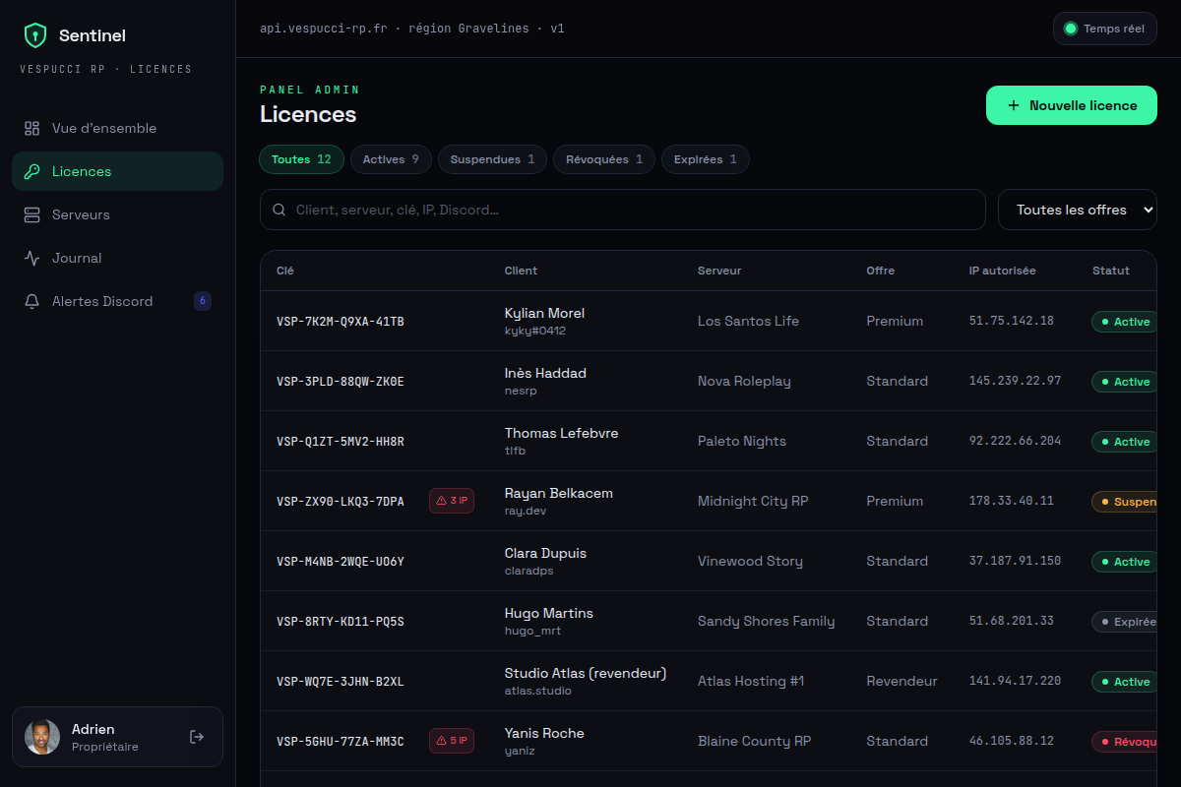Open Adrien's profile avatar
The height and width of the screenshot is (787, 1181).
click(42, 737)
